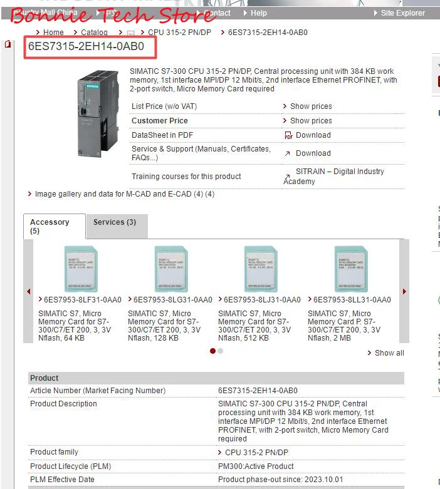The height and width of the screenshot is (489, 440).
Task: Open the CPU 315-2 PN/DP breadcrumb
Action: pyautogui.click(x=179, y=33)
